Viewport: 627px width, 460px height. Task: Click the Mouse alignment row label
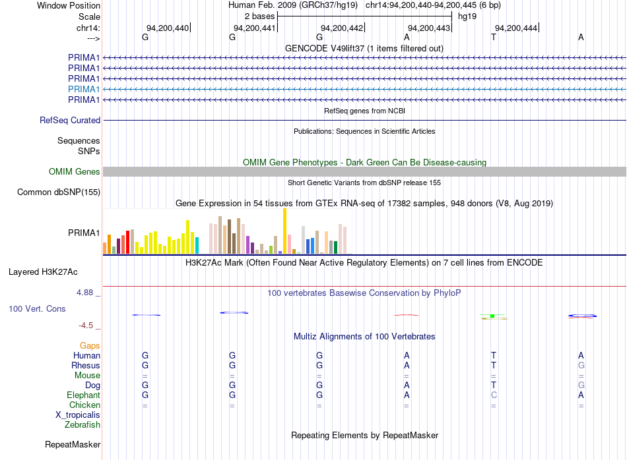pos(87,376)
